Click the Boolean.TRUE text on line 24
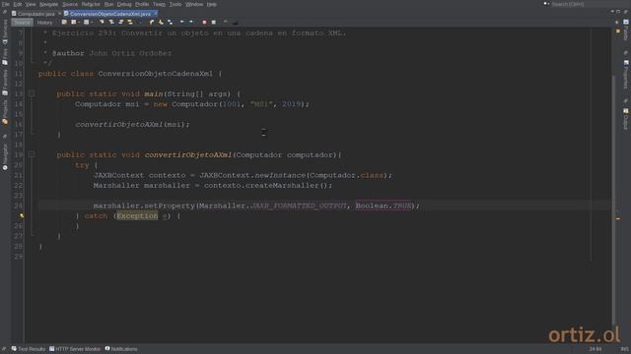The image size is (631, 354). coord(384,206)
